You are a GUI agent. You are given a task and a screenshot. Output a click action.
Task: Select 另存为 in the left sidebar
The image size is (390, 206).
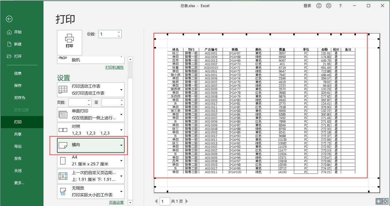point(19,98)
